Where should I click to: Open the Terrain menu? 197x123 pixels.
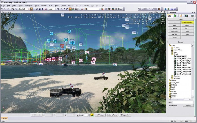click(64, 6)
